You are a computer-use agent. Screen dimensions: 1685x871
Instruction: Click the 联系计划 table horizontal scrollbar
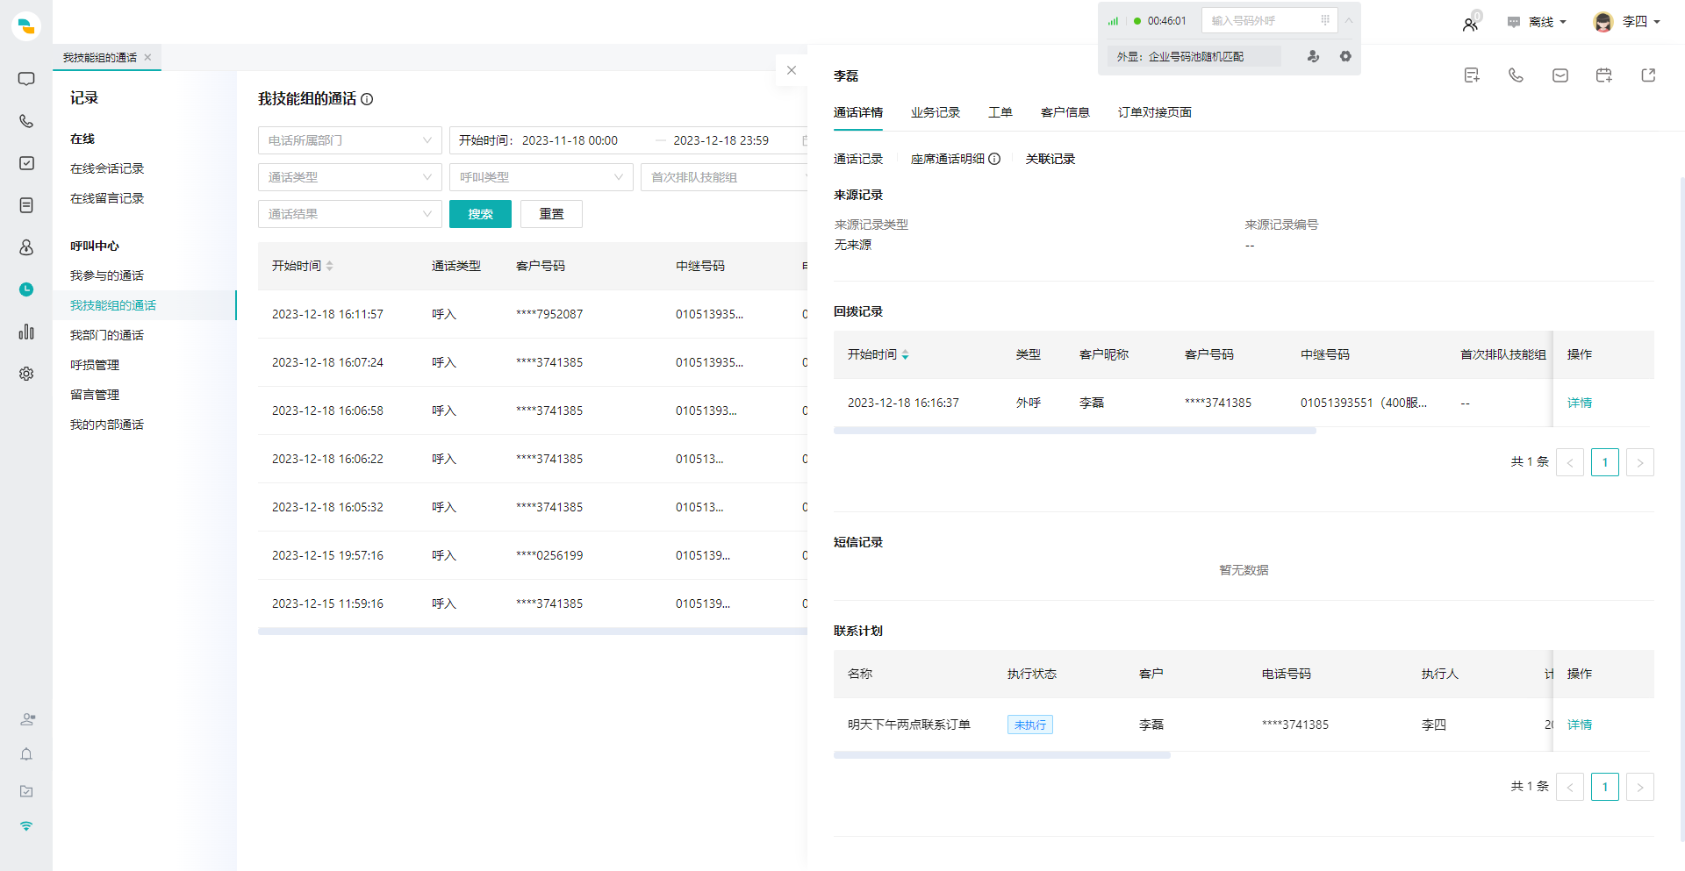[1002, 754]
